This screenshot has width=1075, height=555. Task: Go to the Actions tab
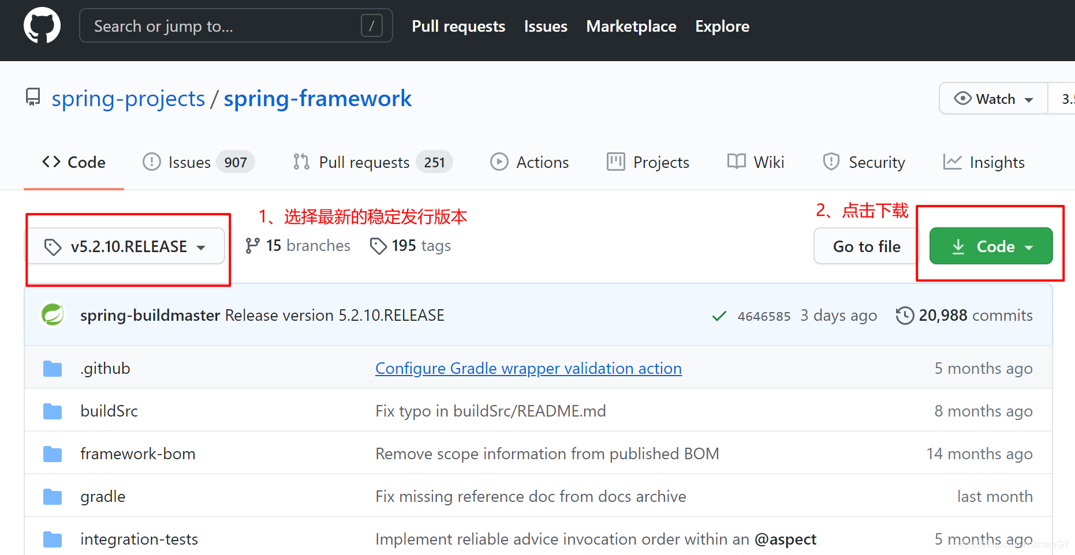(529, 163)
